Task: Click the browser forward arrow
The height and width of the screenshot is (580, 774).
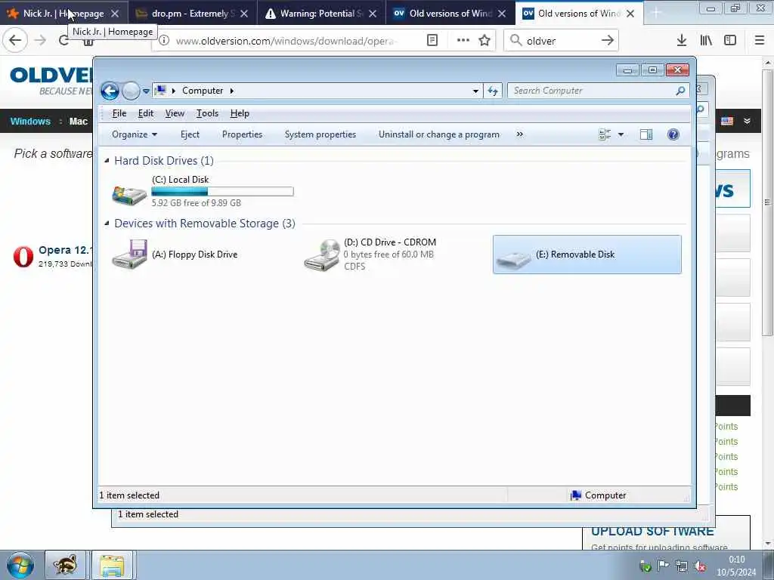Action: coord(41,41)
